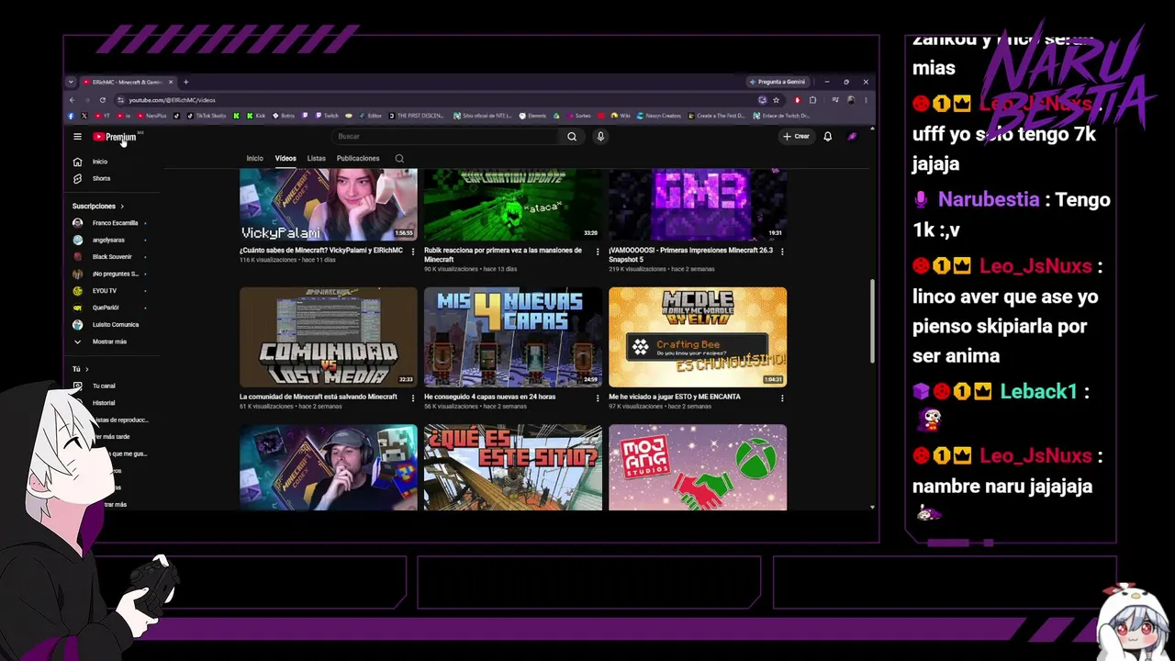Viewport: 1175px width, 661px height.
Task: Open Franco Escamilla subscription channel
Action: [107, 223]
